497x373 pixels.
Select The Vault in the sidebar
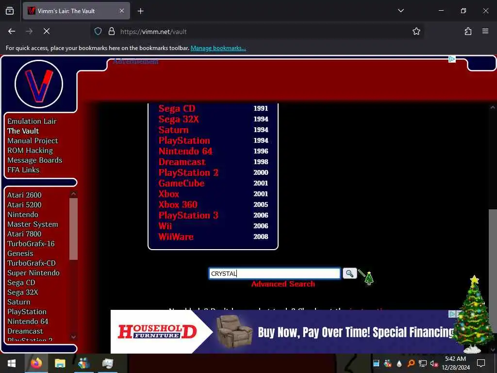pos(23,131)
